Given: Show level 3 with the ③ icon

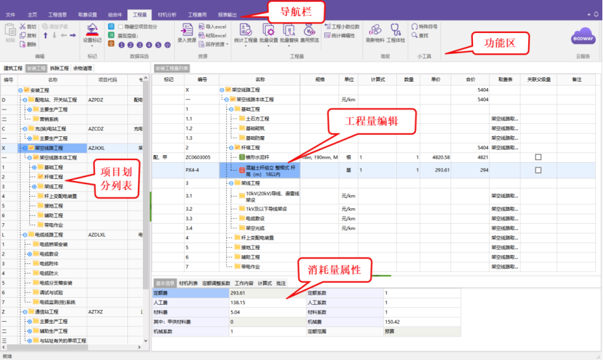Looking at the screenshot, I should pos(140,45).
